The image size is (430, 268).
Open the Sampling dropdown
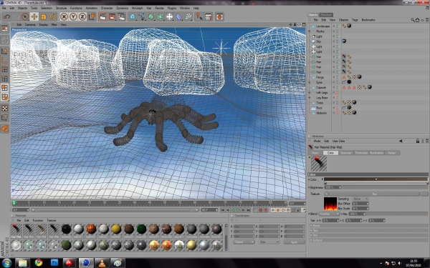pos(360,199)
